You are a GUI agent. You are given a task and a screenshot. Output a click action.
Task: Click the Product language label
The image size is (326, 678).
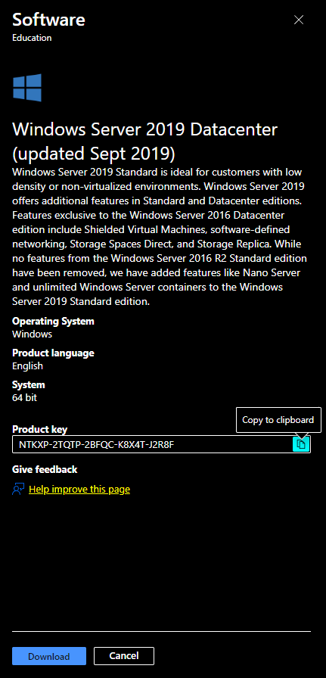click(x=53, y=353)
